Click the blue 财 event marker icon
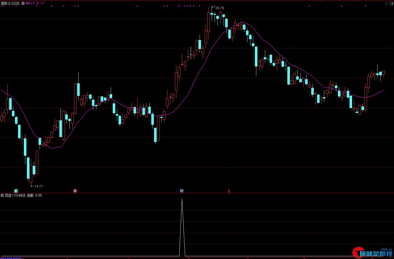The height and width of the screenshot is (259, 394). (x=182, y=191)
